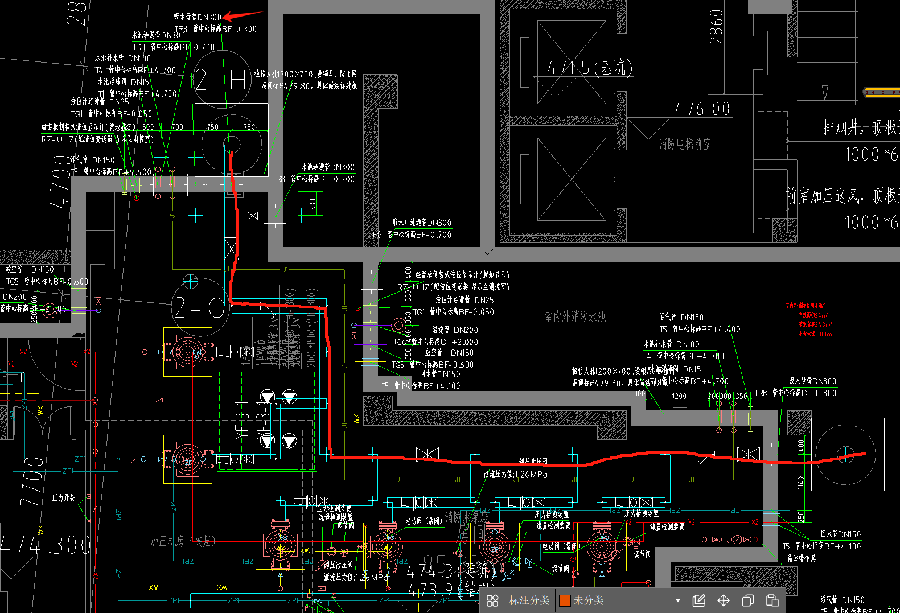Click the paste annotation icon

(772, 600)
